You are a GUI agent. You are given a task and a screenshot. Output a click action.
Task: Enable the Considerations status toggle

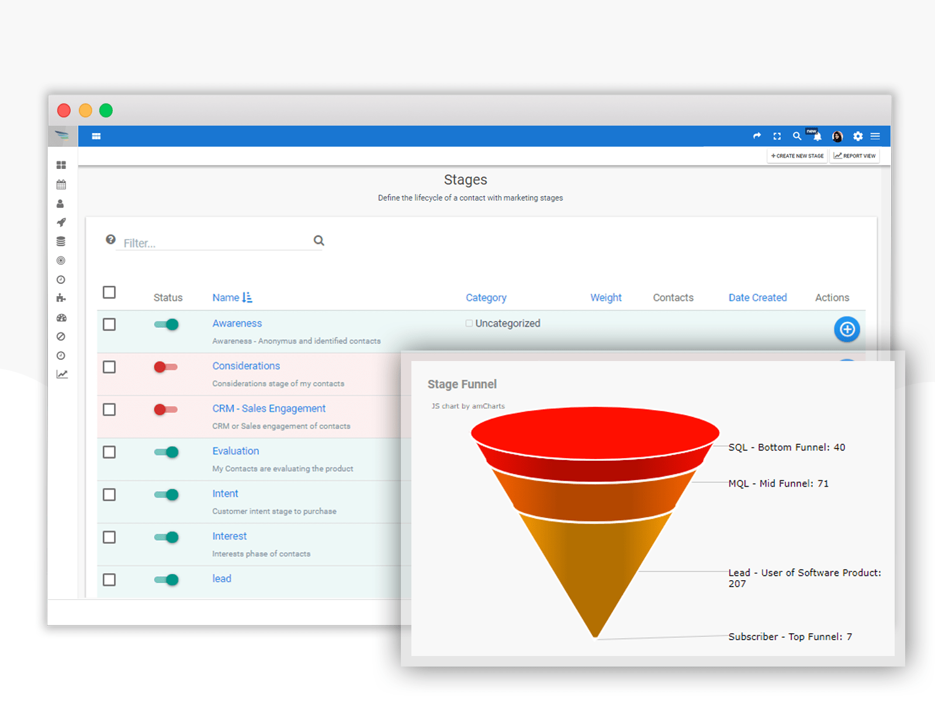coord(165,367)
